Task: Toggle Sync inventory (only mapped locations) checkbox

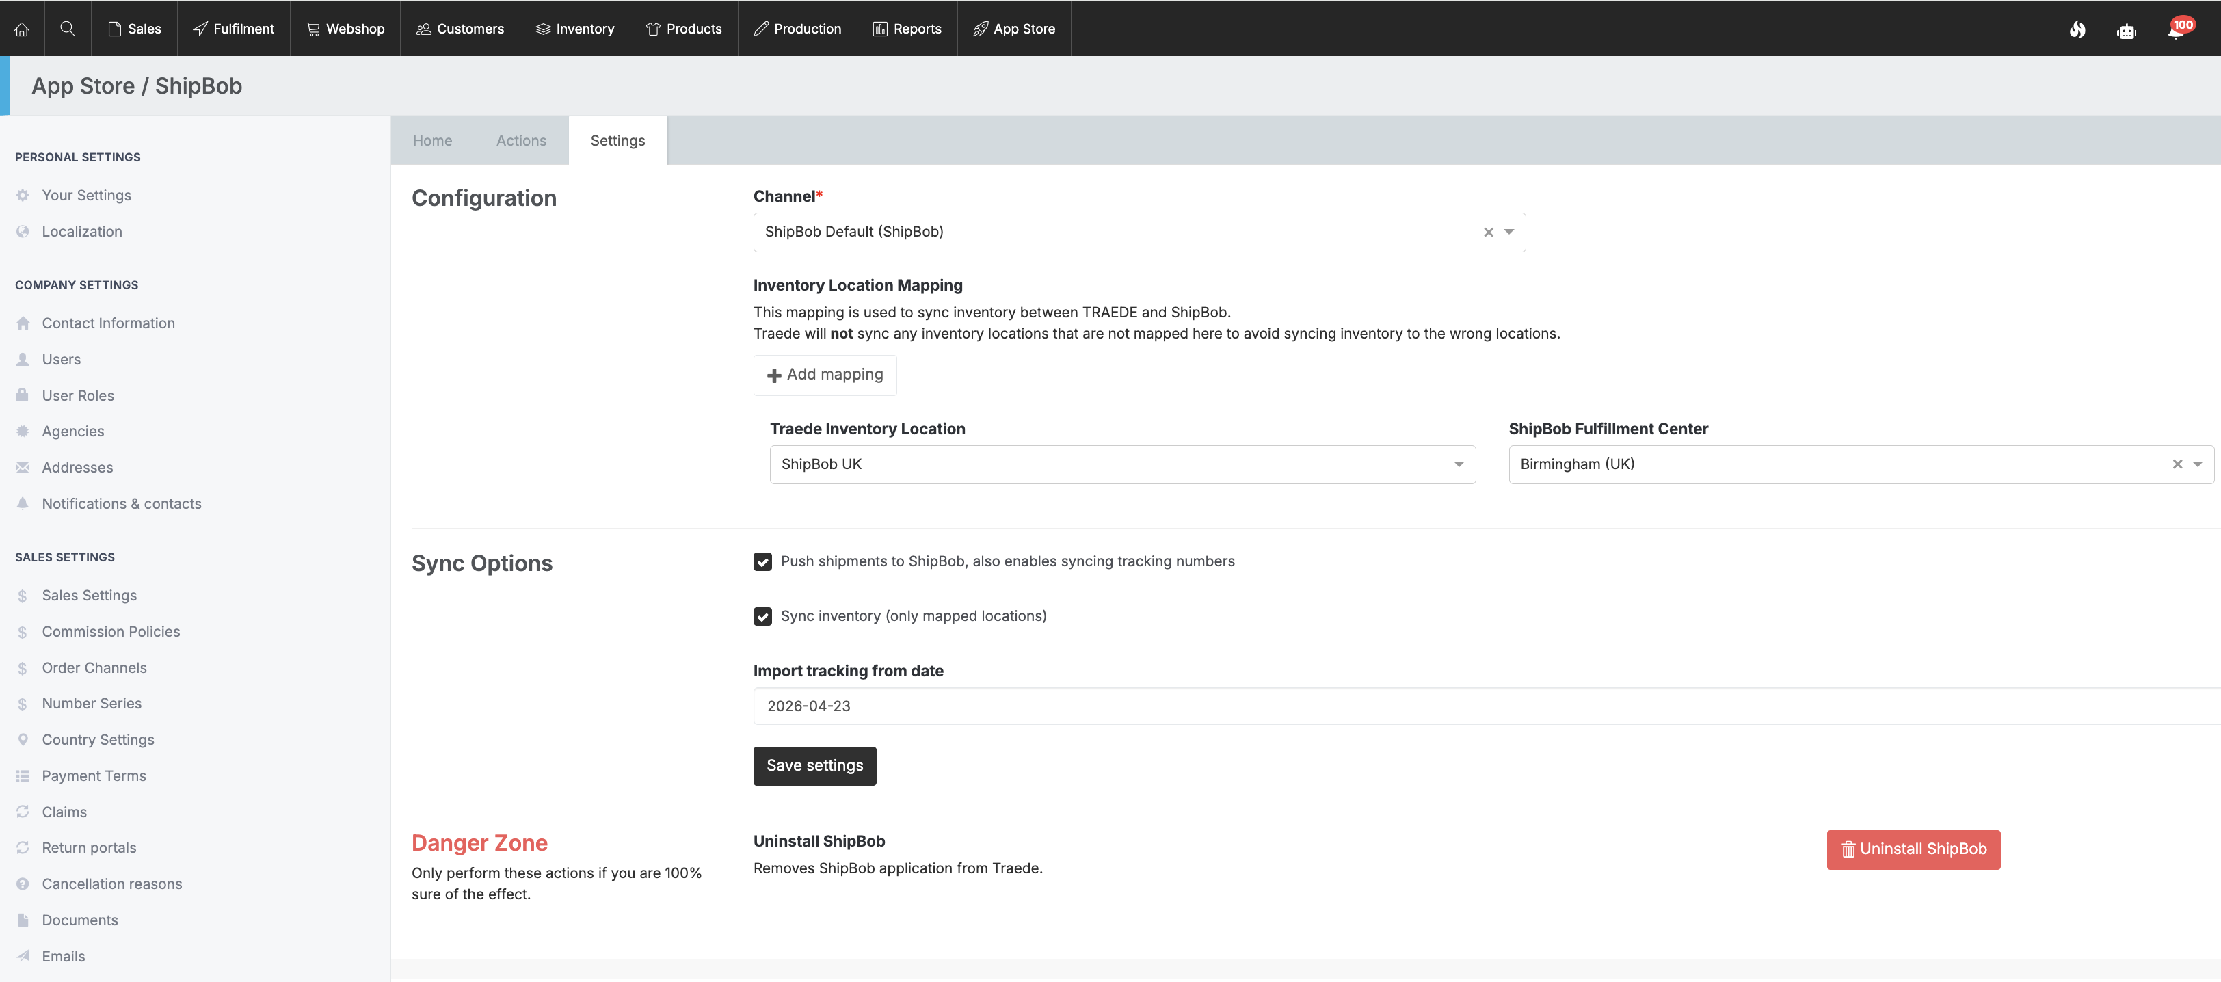Action: tap(762, 616)
